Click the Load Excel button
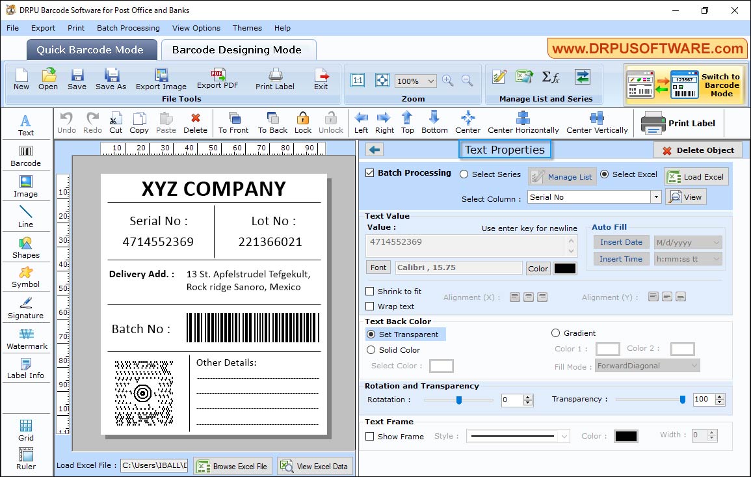Screen dimensions: 751x477 click(696, 176)
